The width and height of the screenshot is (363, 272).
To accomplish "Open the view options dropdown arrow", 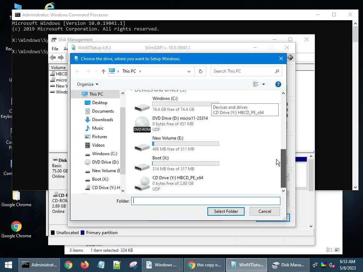I will 263,84.
